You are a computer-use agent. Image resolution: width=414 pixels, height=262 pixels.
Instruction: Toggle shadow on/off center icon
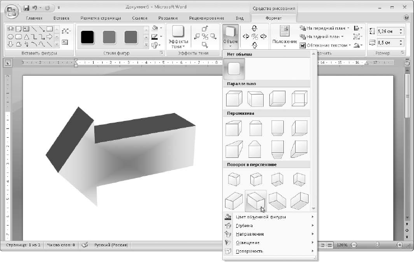click(x=205, y=36)
